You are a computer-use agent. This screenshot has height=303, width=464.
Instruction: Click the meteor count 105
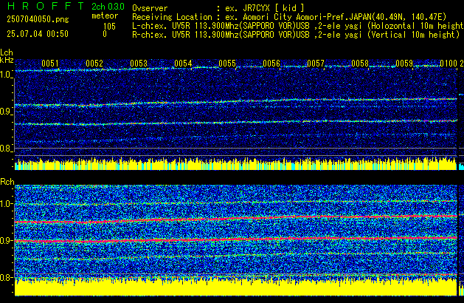coord(109,27)
